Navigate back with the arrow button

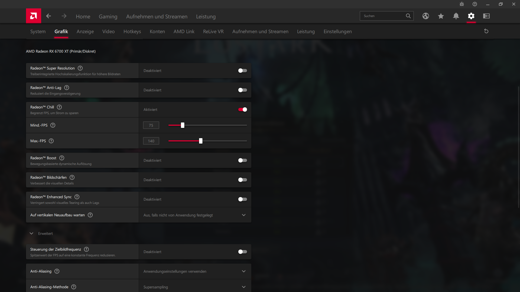coord(48,16)
